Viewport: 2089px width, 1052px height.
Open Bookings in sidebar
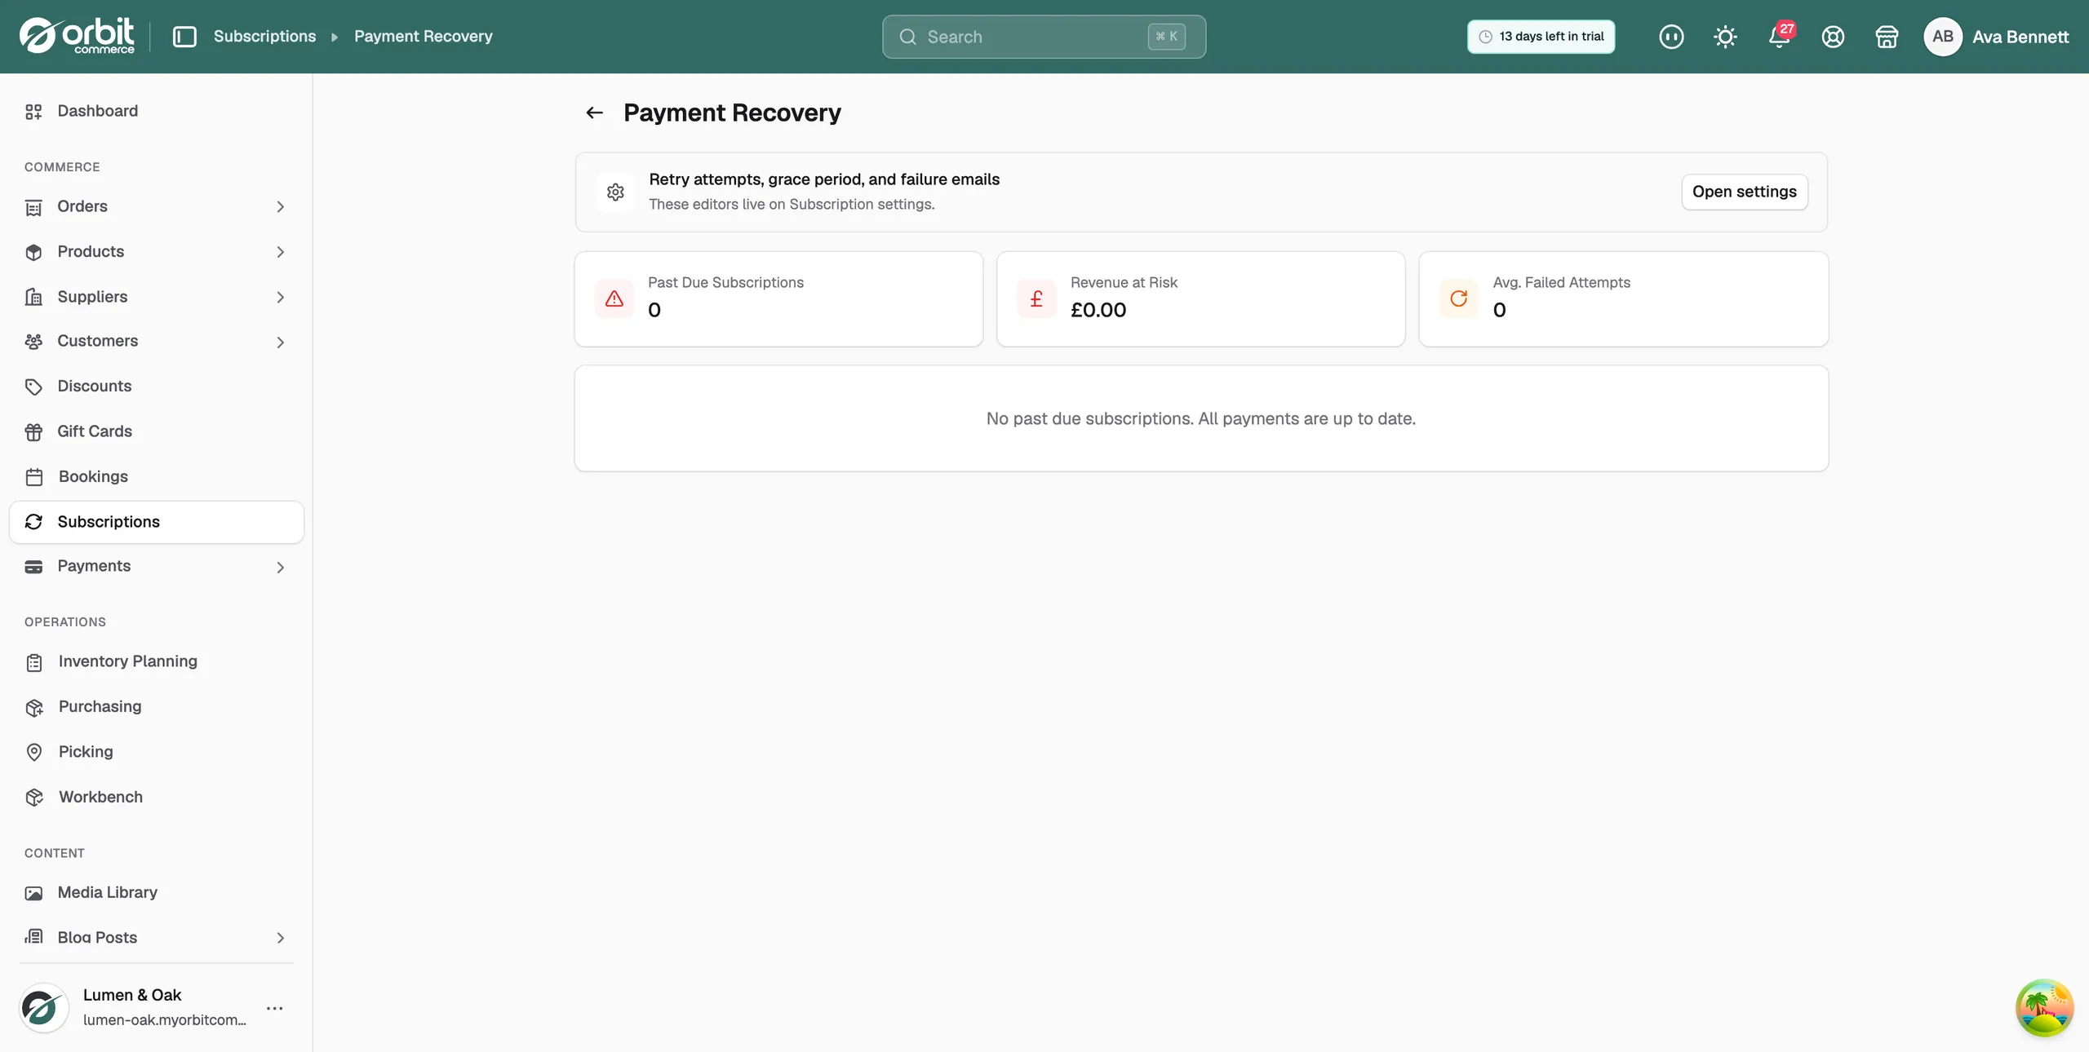156,476
